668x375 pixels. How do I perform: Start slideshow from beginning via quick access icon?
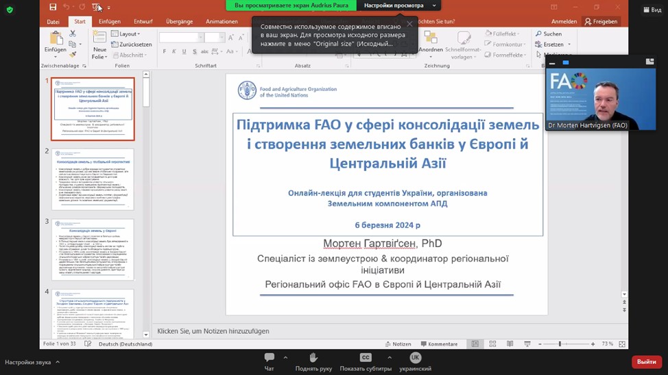click(x=96, y=7)
